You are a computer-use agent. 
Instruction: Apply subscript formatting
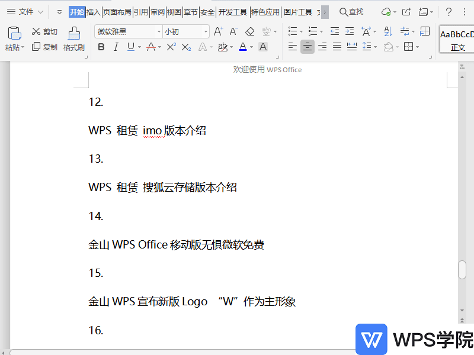pyautogui.click(x=185, y=47)
